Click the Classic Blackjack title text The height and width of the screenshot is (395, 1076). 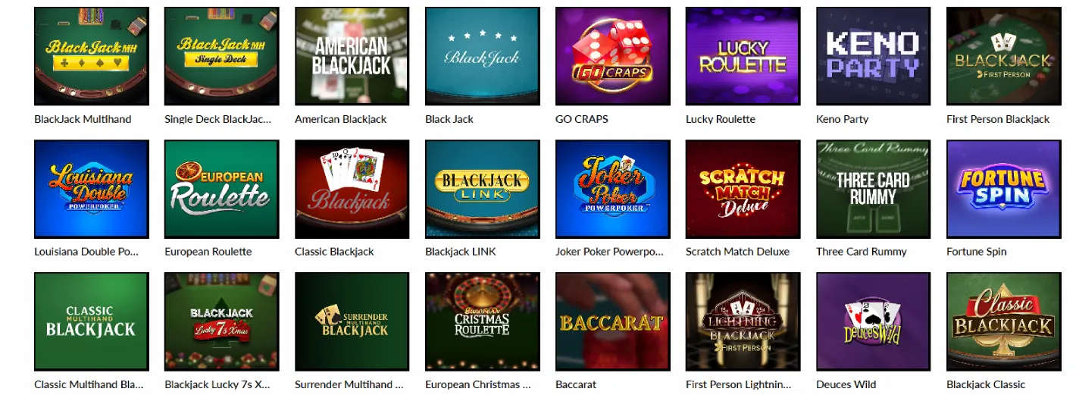click(x=334, y=252)
